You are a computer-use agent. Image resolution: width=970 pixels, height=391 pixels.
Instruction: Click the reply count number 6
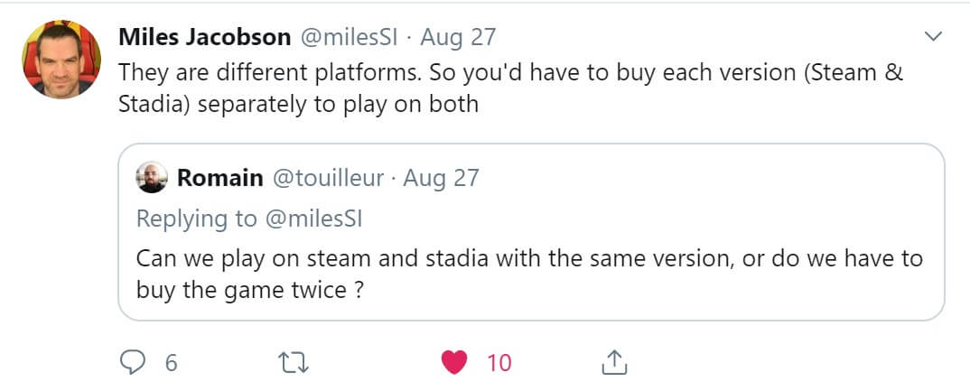(x=172, y=363)
